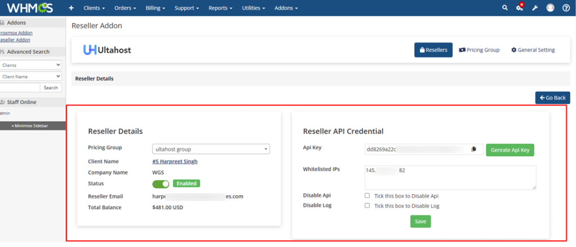
Task: Click the plus icon in top navigation
Action: pos(71,8)
